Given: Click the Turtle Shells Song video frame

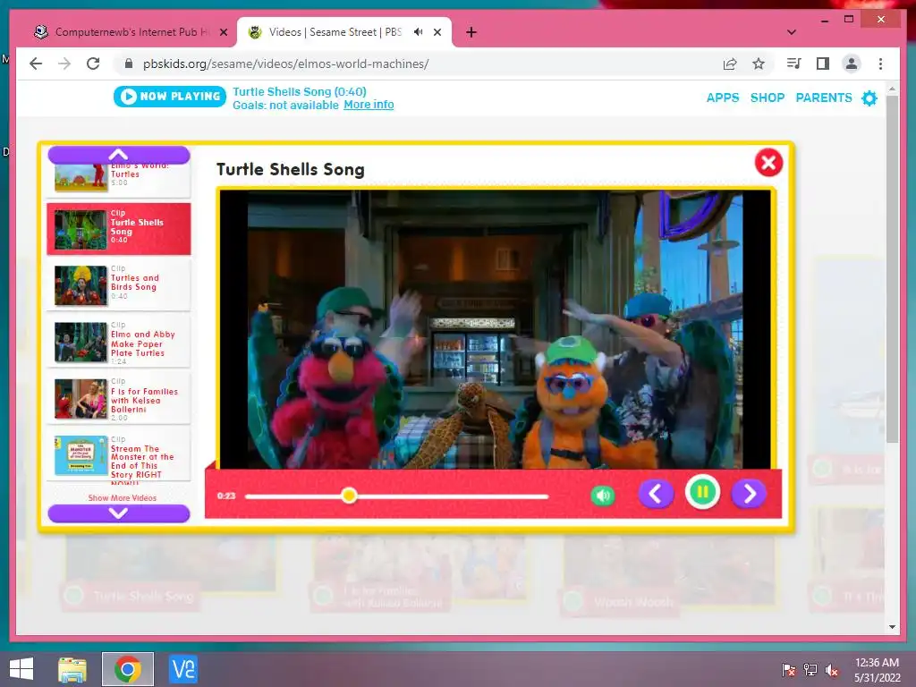Looking at the screenshot, I should pyautogui.click(x=496, y=329).
